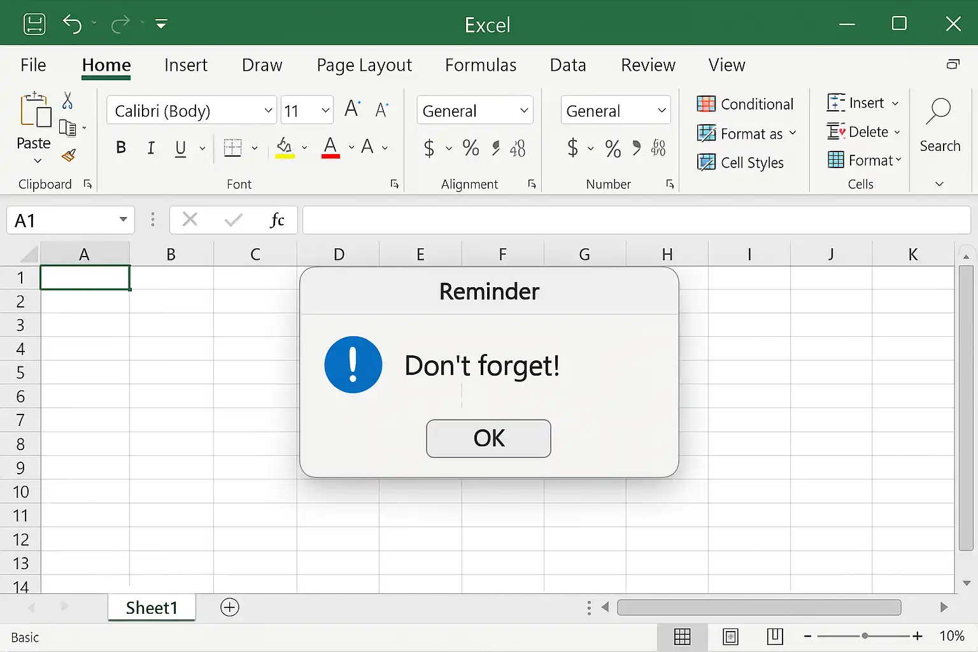Click the Increase Font Size icon
Viewport: 978px width, 652px height.
pos(352,110)
